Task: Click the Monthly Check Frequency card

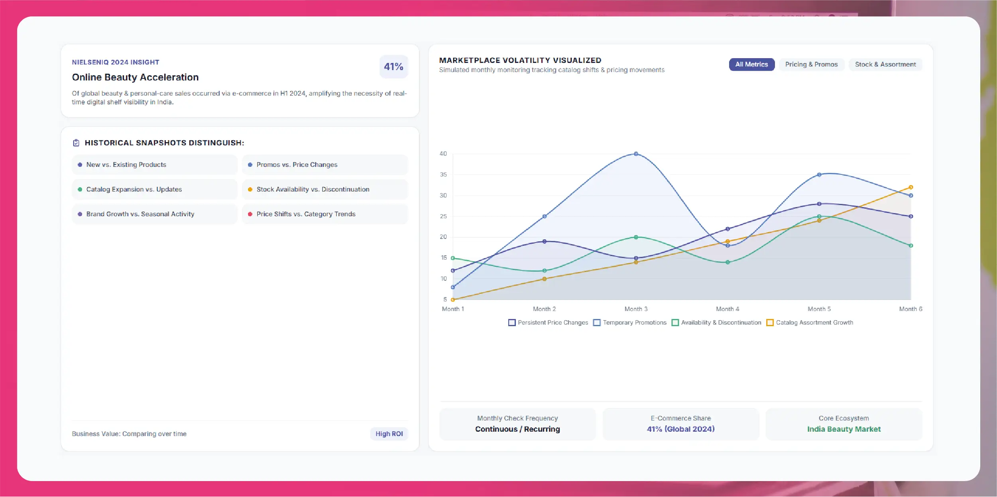Action: pyautogui.click(x=517, y=424)
